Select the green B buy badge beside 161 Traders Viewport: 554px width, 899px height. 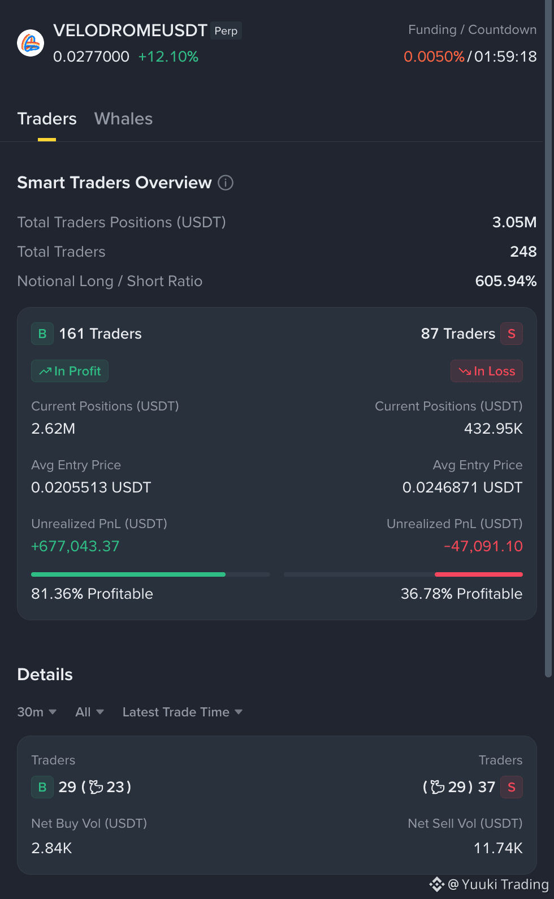coord(42,334)
